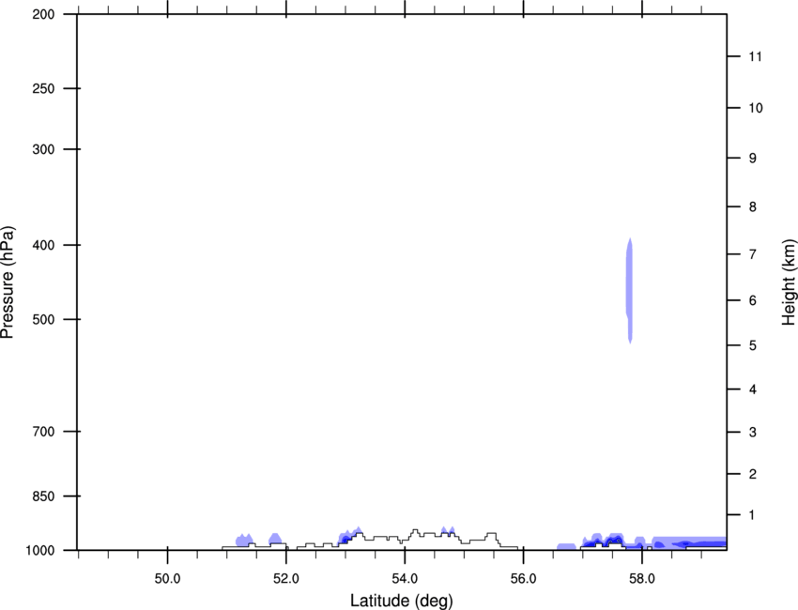
Task: Click the 56.0 latitude label
Action: [x=523, y=579]
